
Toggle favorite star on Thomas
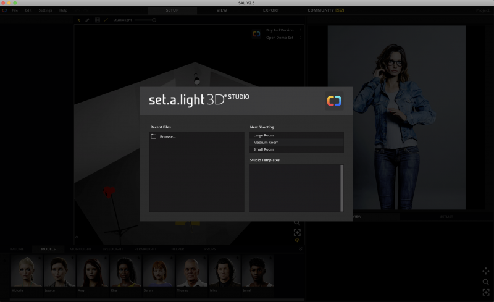pos(204,258)
